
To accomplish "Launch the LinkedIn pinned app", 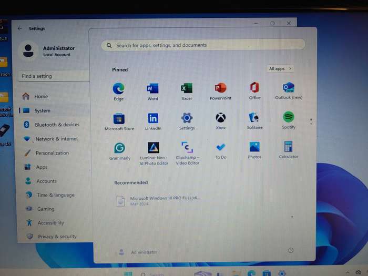I will [153, 121].
